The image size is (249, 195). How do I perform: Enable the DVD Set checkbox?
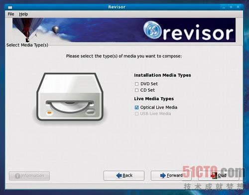pos(136,84)
